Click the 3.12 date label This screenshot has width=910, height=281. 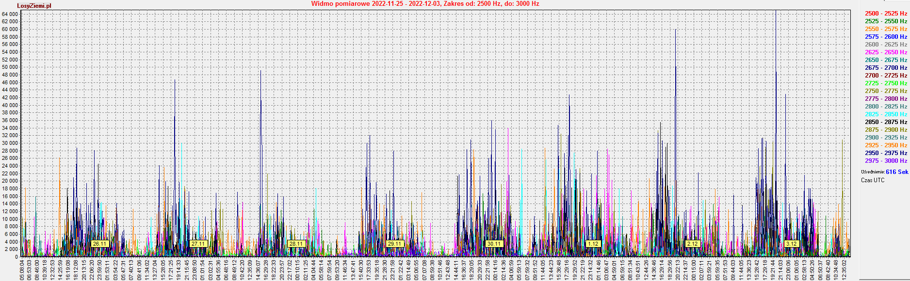791,244
